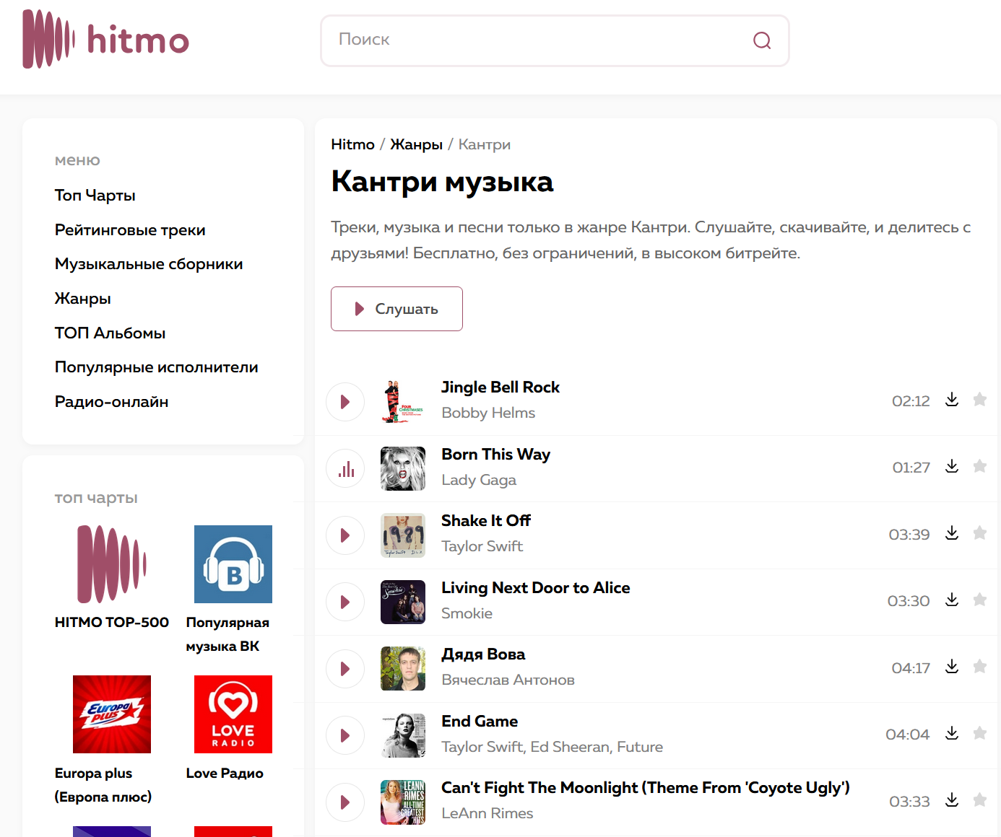
Task: Focus the Поиск search field
Action: pos(555,40)
